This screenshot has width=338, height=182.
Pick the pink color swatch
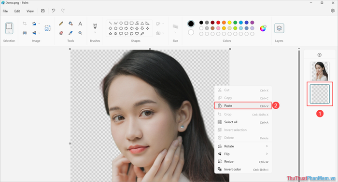pyautogui.click(x=218, y=28)
